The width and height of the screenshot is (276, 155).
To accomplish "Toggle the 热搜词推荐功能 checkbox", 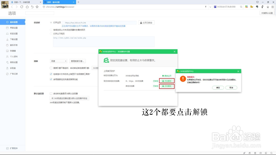I will tap(51, 79).
